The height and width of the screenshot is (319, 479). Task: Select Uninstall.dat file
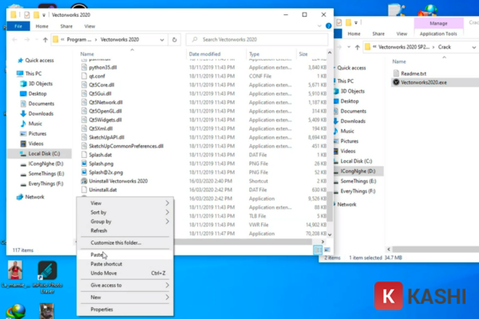[x=103, y=190]
